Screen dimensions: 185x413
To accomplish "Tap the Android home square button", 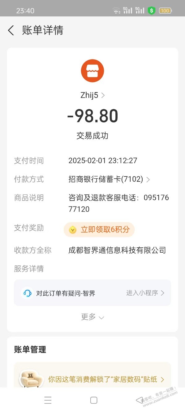I will pyautogui.click(x=94, y=400).
